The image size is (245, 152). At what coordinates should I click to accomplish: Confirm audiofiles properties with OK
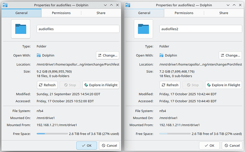coord(87,145)
